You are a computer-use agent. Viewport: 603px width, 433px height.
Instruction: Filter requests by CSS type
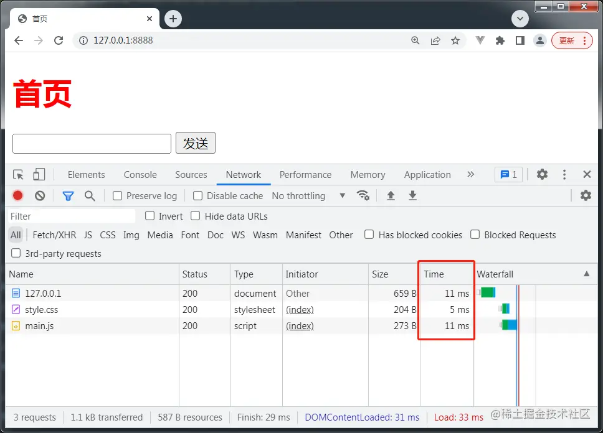tap(108, 235)
